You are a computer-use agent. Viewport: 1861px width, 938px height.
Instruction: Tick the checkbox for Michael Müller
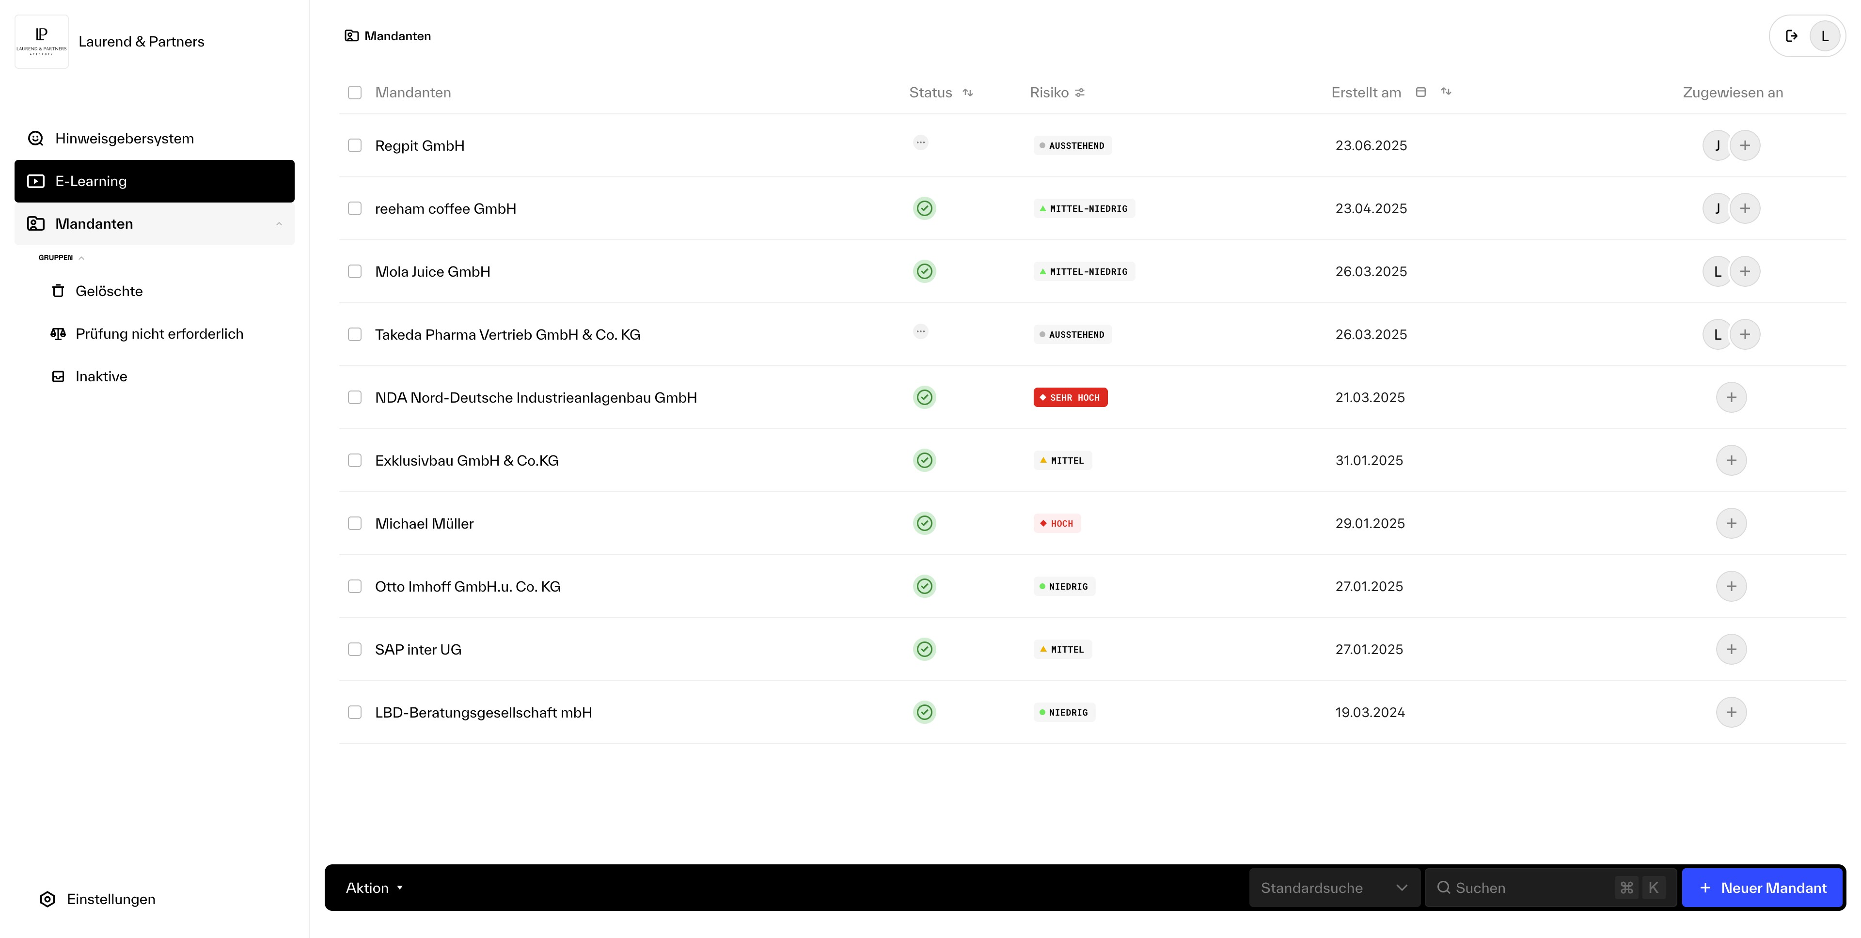(x=355, y=523)
